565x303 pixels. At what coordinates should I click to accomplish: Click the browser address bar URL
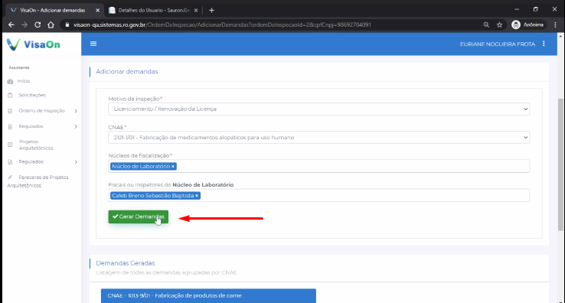tap(222, 24)
